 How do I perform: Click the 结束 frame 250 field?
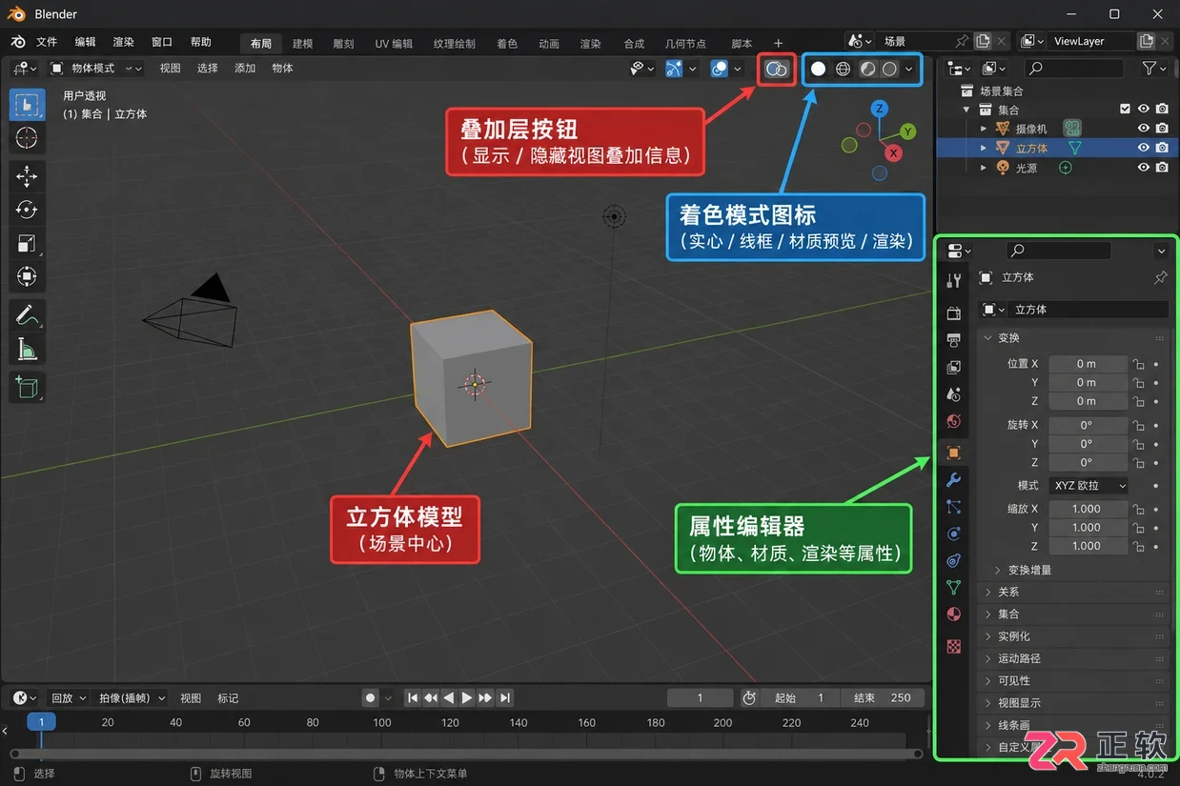(x=882, y=698)
